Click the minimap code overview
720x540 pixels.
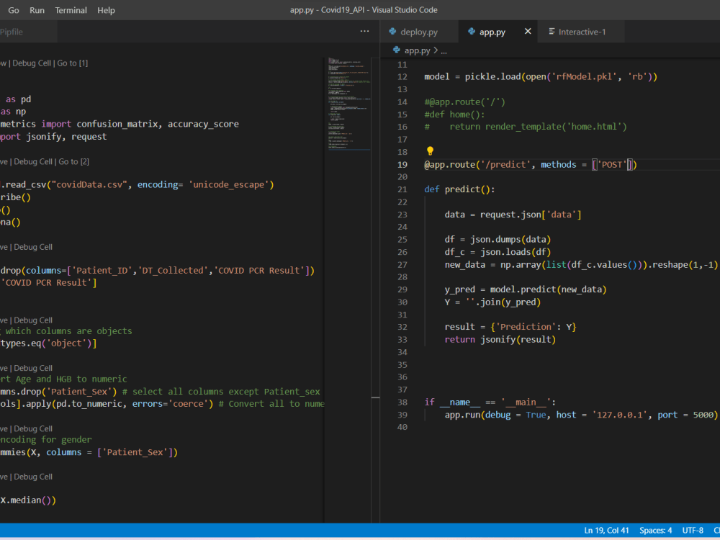coord(348,101)
